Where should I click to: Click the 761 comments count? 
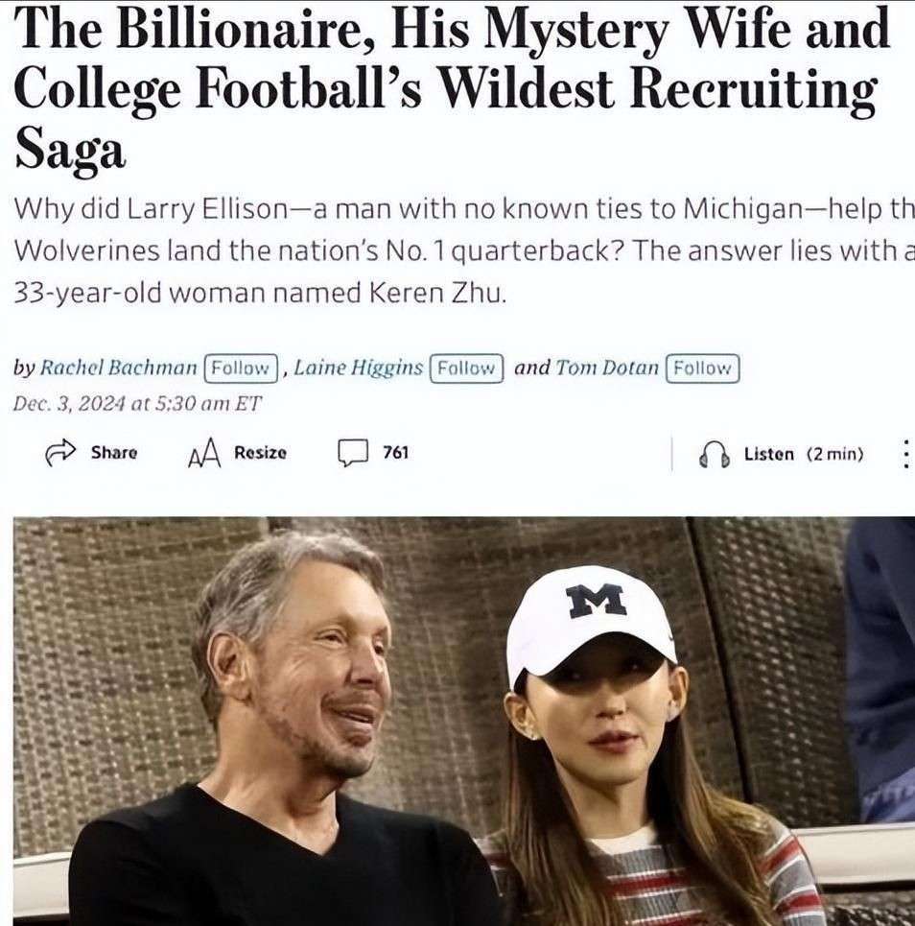tap(395, 453)
